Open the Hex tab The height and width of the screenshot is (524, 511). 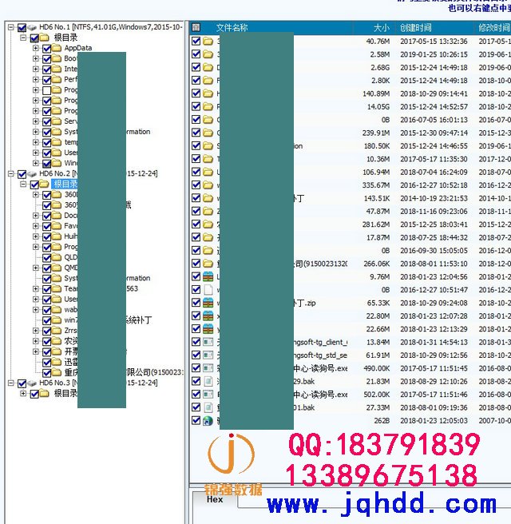[215, 499]
